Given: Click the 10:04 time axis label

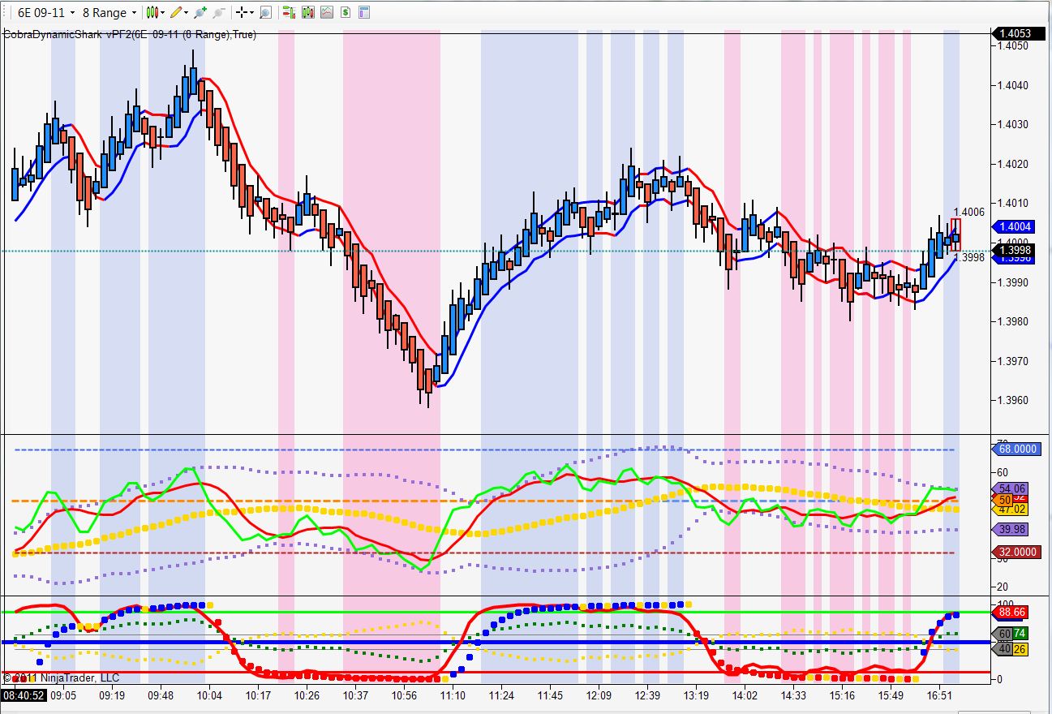Looking at the screenshot, I should pos(209,696).
